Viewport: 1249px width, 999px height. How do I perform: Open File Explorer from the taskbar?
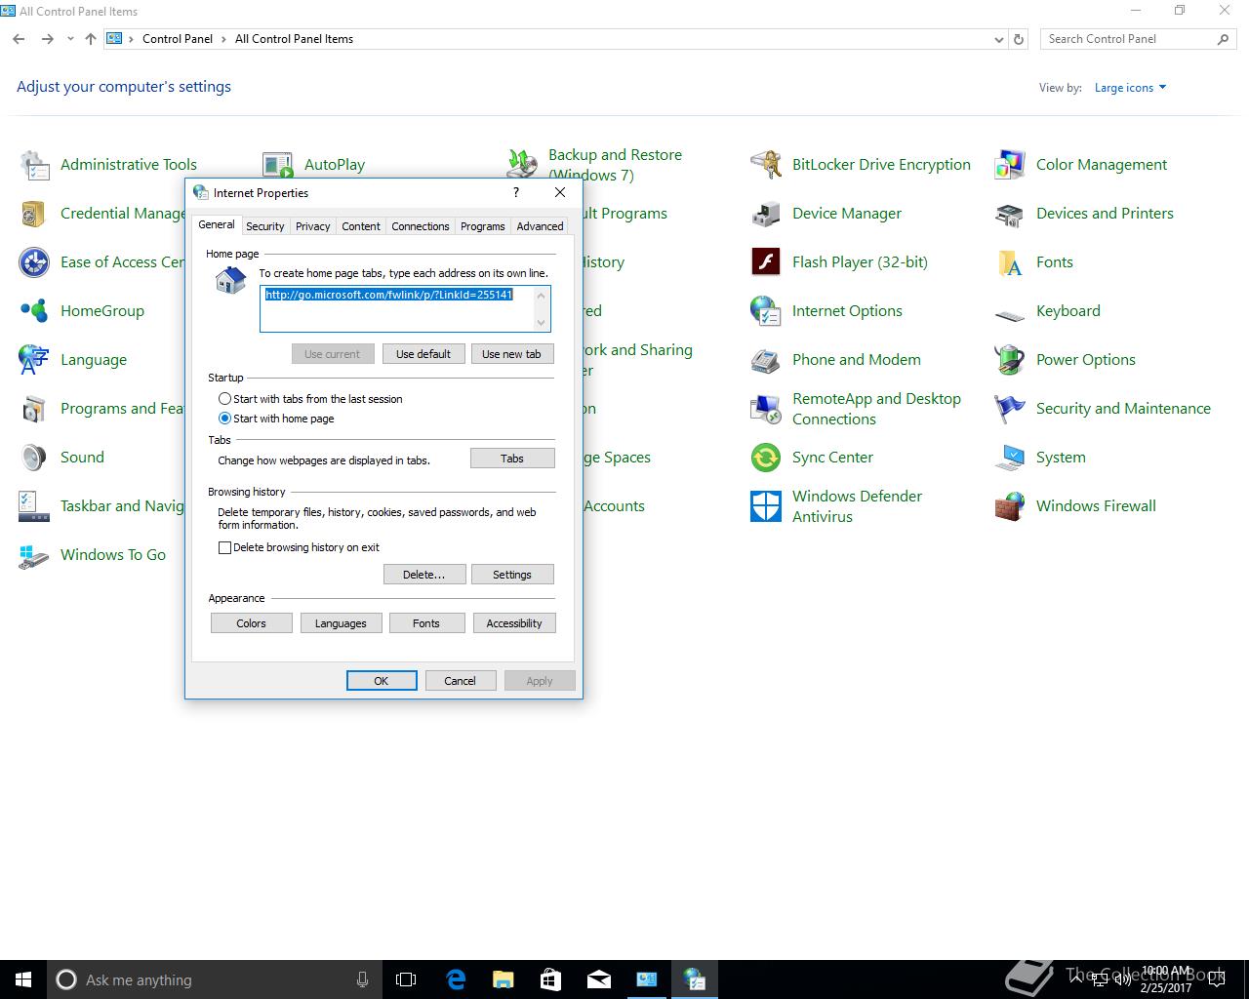click(x=504, y=979)
